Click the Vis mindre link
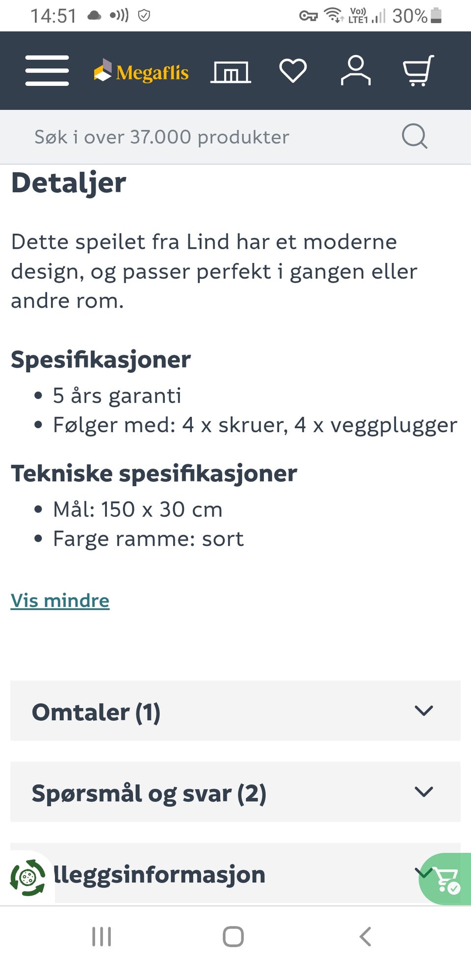The height and width of the screenshot is (968, 471). coord(59,600)
